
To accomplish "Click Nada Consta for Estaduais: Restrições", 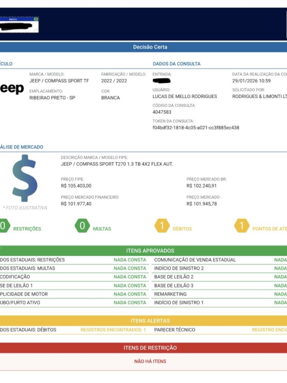I will click(130, 260).
